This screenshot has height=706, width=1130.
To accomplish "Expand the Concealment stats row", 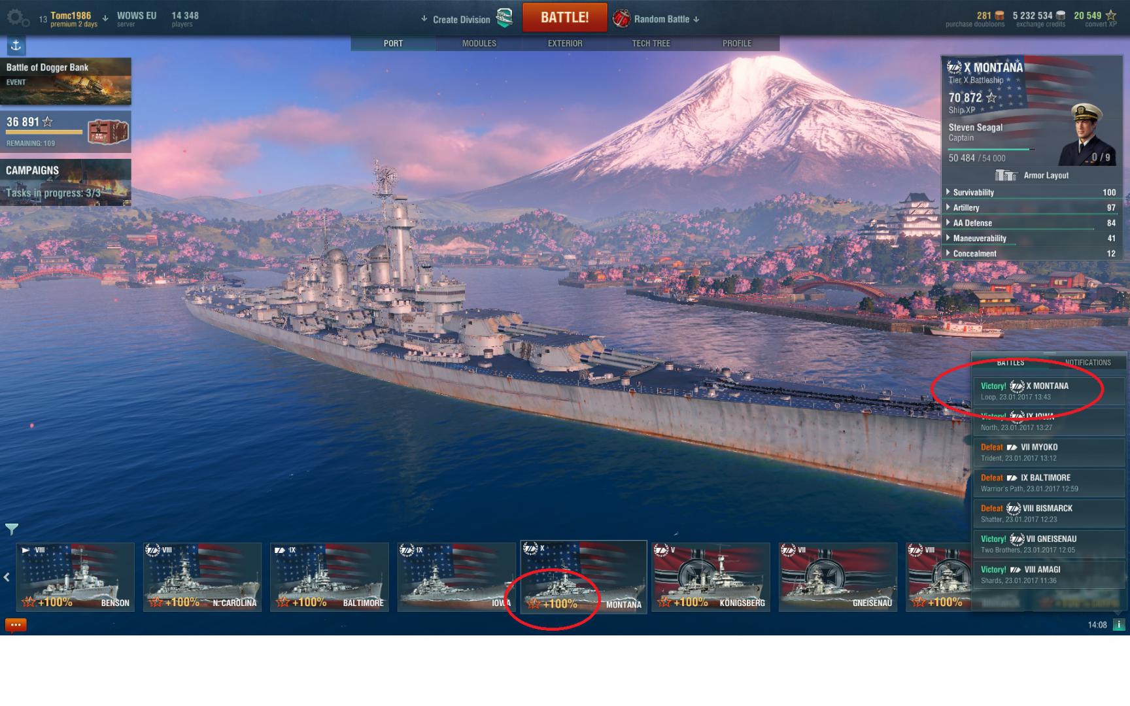I will point(1032,254).
